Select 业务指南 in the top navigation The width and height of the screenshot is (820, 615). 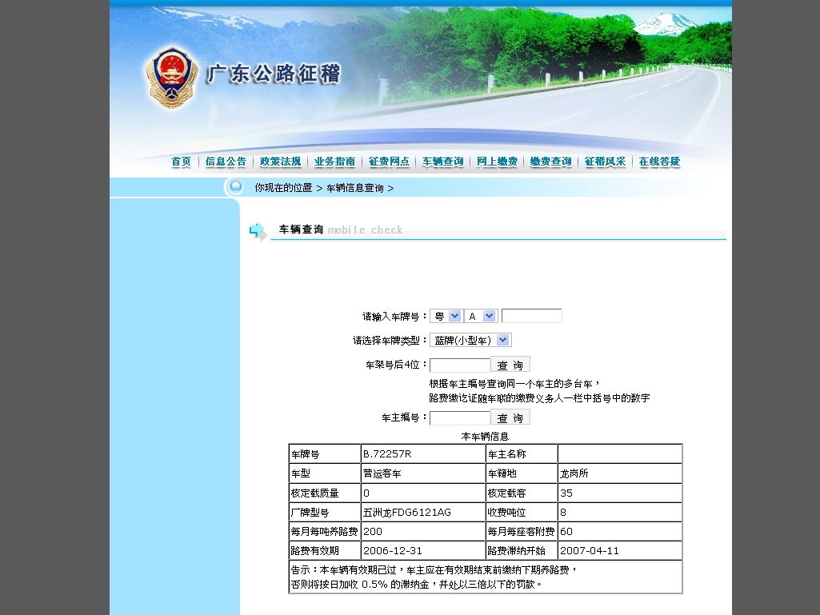tap(334, 162)
